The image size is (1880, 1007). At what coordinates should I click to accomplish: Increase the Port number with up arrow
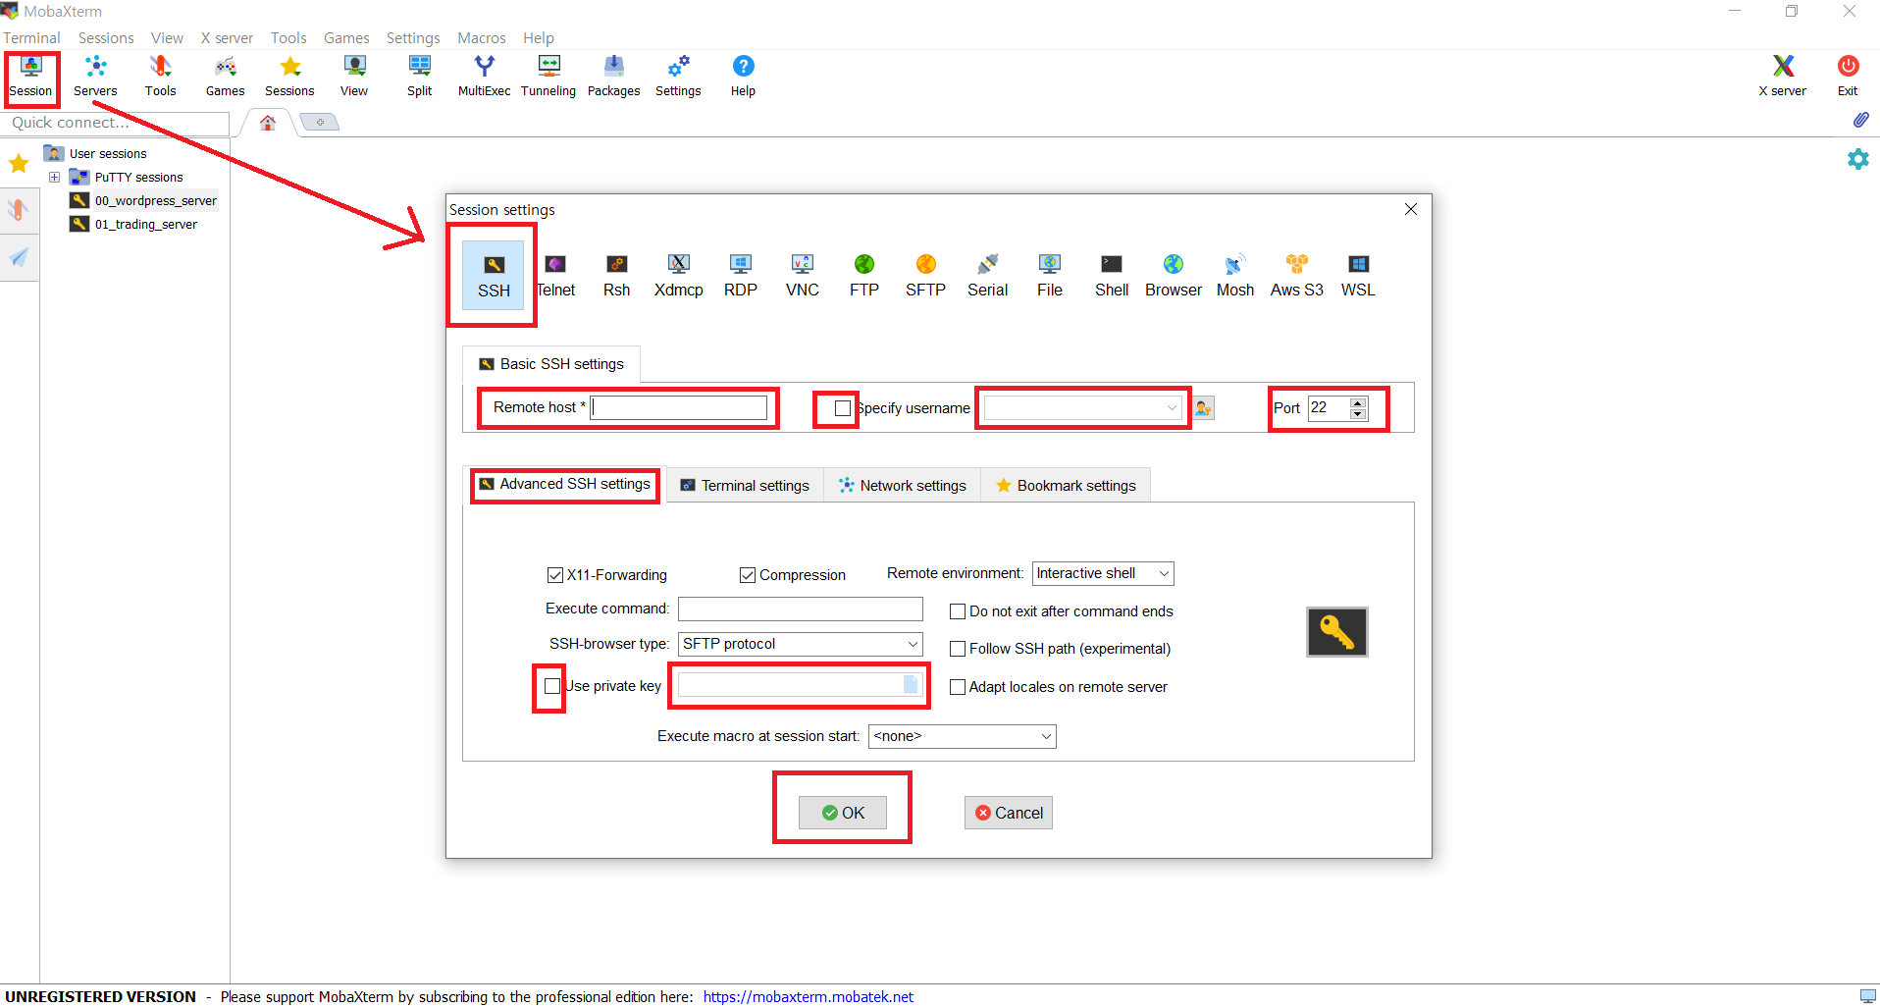pos(1358,402)
